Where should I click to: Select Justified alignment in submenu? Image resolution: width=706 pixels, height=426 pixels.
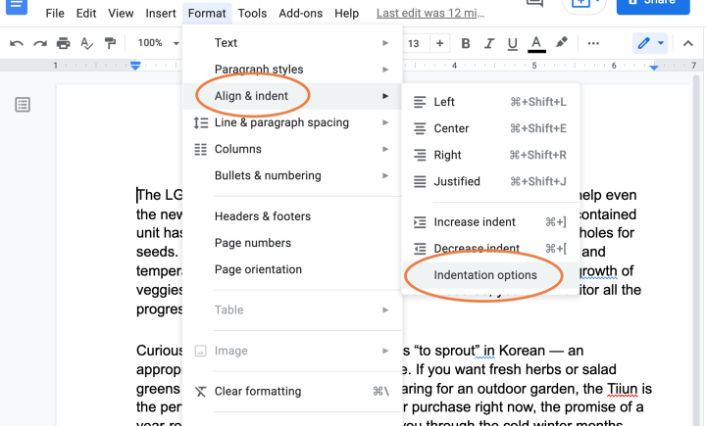click(490, 181)
